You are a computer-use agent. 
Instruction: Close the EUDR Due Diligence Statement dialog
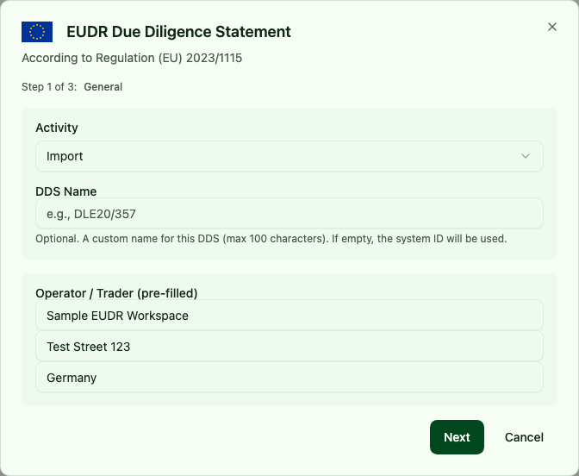[x=552, y=27]
